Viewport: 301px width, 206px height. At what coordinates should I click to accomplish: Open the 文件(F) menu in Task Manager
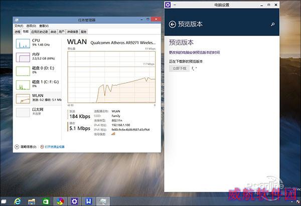(x=19, y=26)
